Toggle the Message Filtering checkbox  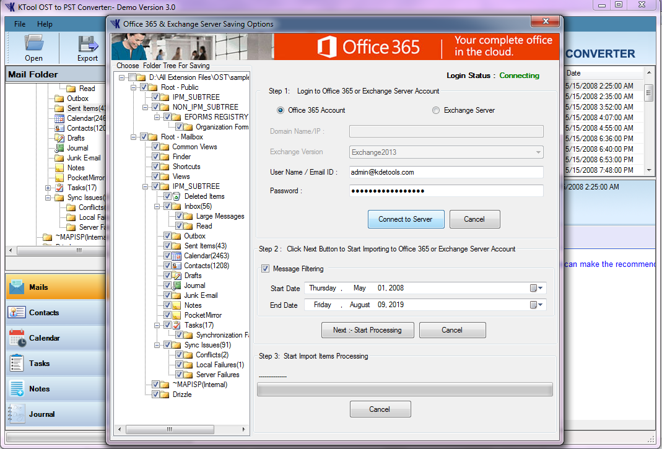[265, 268]
